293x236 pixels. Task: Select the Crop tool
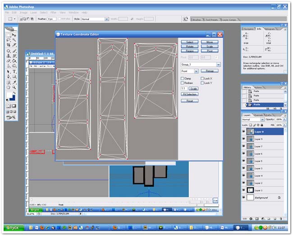tap(9, 45)
